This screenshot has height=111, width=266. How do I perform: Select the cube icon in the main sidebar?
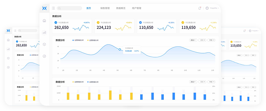pyautogui.click(x=44, y=45)
